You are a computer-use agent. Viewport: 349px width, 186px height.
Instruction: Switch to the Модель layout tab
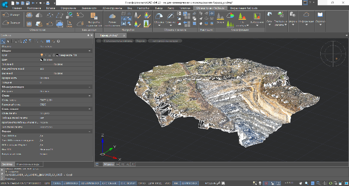[x=108, y=164]
